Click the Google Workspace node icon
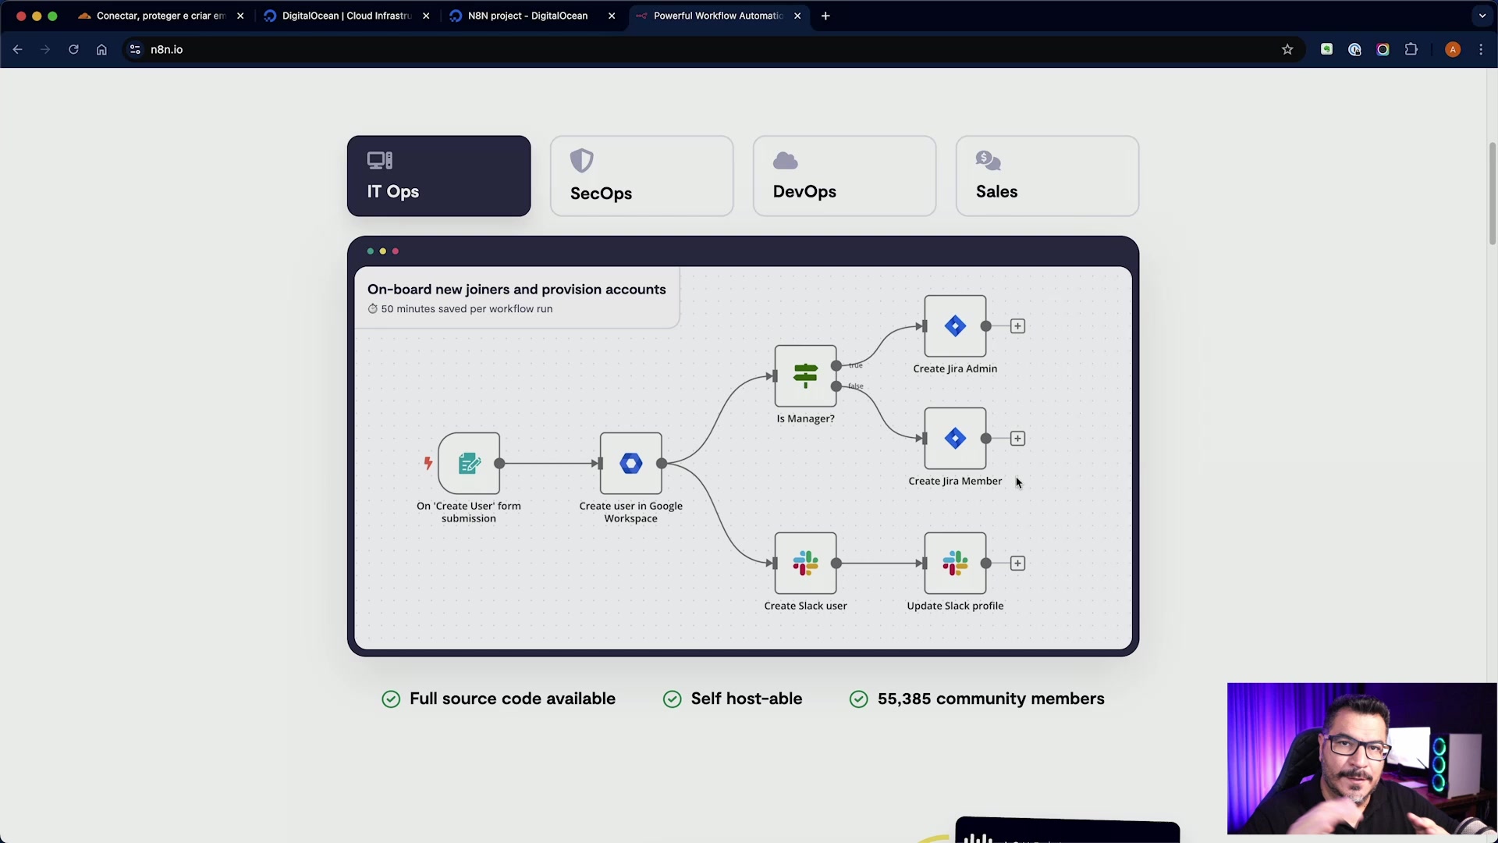Viewport: 1498px width, 843px height. coord(630,464)
